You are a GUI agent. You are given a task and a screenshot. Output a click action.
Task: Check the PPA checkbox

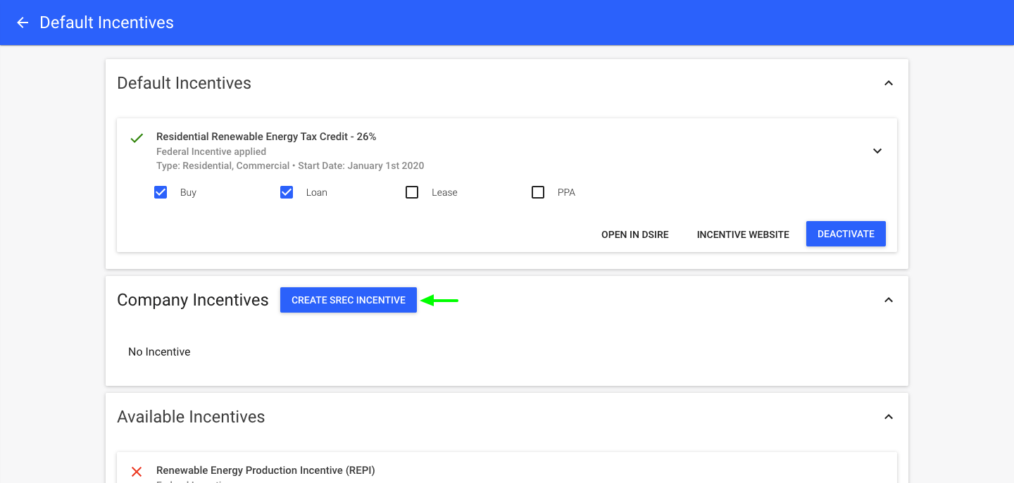[x=538, y=192]
